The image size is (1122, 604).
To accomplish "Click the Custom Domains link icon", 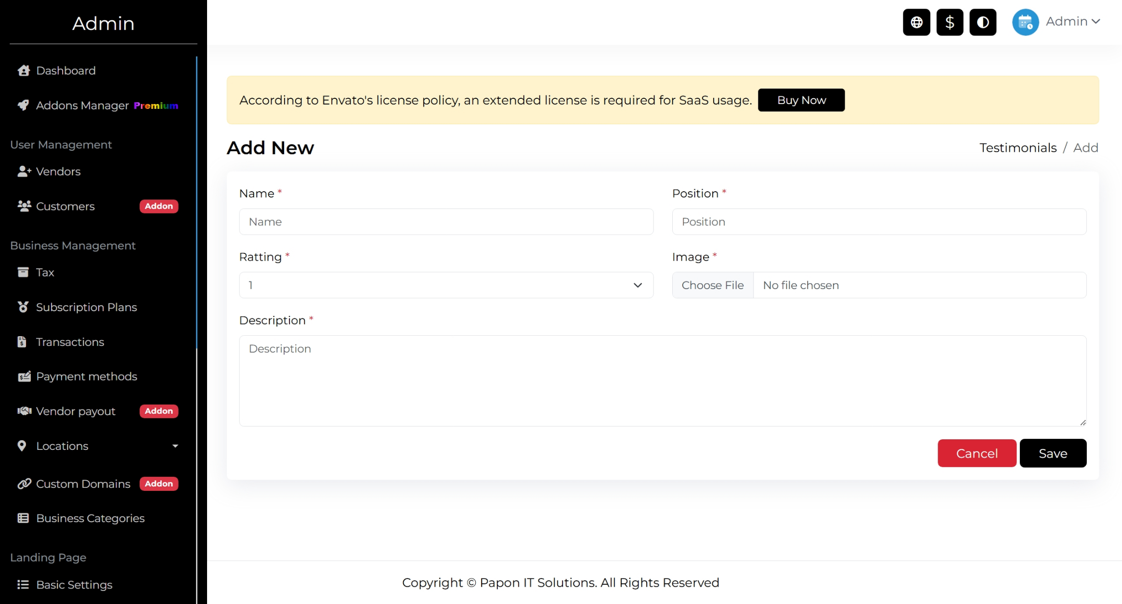I will click(24, 484).
